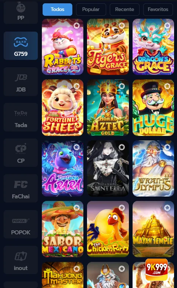
Task: Select the JDB provider icon
Action: pyautogui.click(x=21, y=82)
